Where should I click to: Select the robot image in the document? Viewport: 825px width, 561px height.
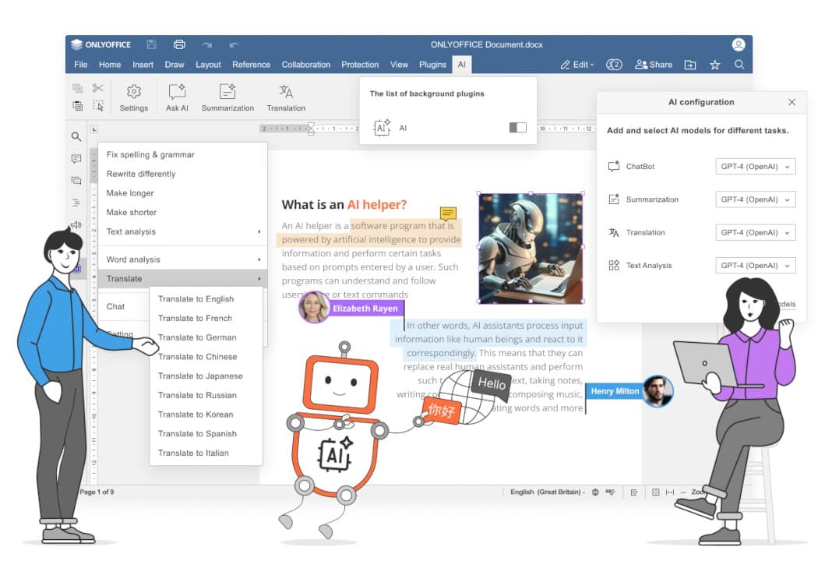click(531, 248)
